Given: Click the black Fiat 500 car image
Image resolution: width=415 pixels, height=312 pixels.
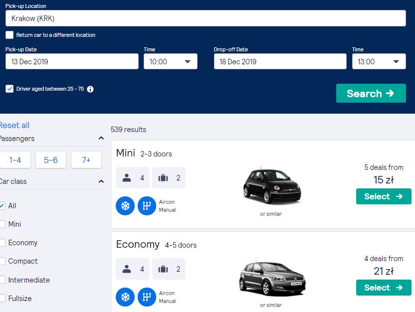Looking at the screenshot, I should point(272,186).
